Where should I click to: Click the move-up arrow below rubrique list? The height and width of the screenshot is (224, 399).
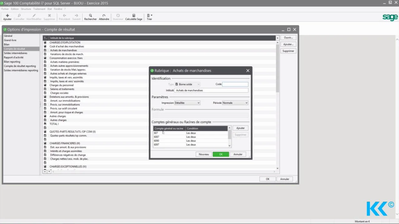tap(45, 171)
